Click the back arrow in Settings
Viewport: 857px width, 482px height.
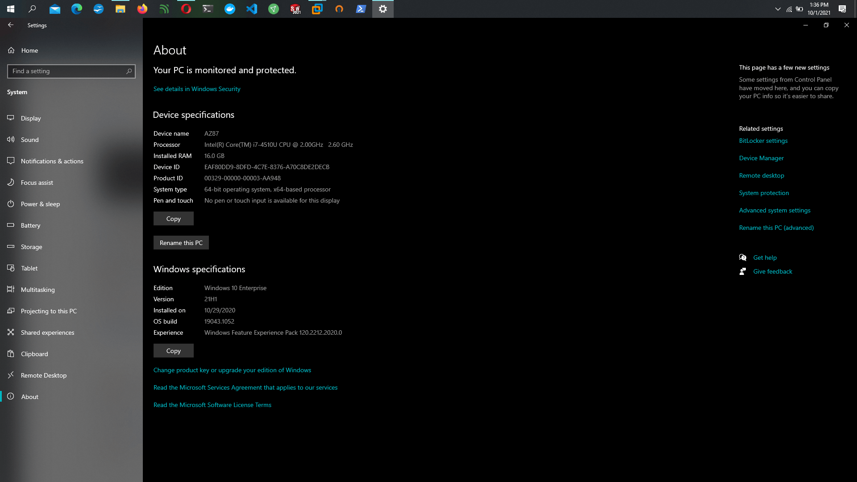11,25
